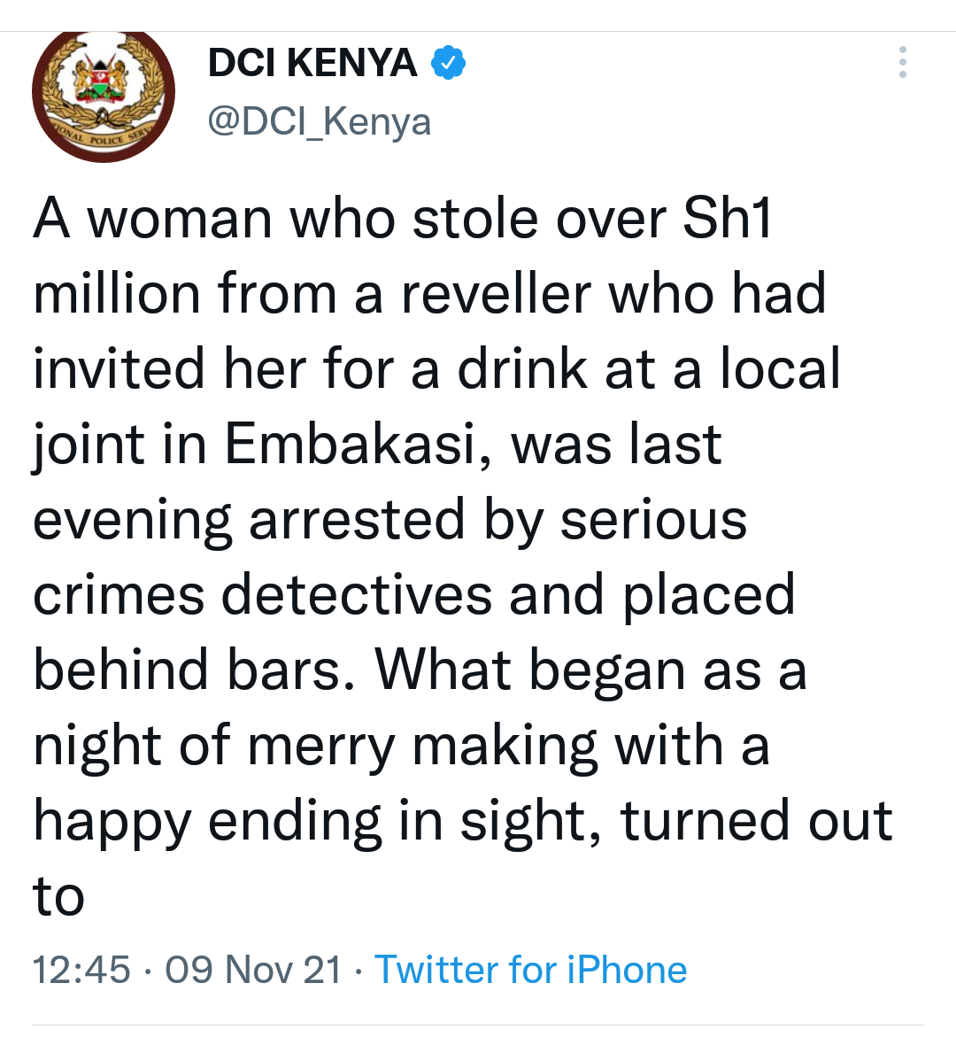Tap the coat of arms shield in avatar
This screenshot has height=1045, width=956.
click(x=101, y=78)
